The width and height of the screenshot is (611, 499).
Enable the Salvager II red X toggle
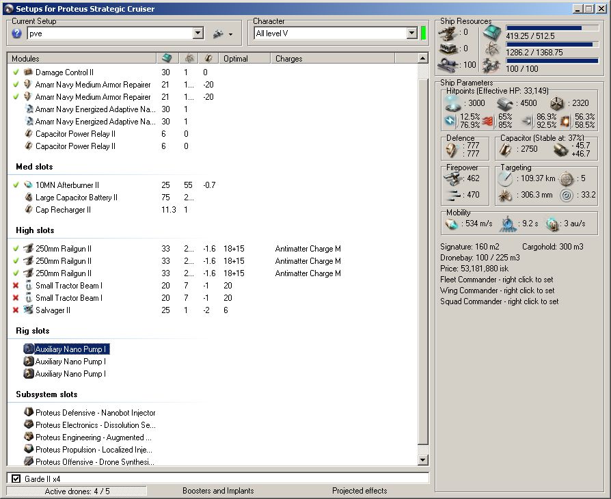16,310
